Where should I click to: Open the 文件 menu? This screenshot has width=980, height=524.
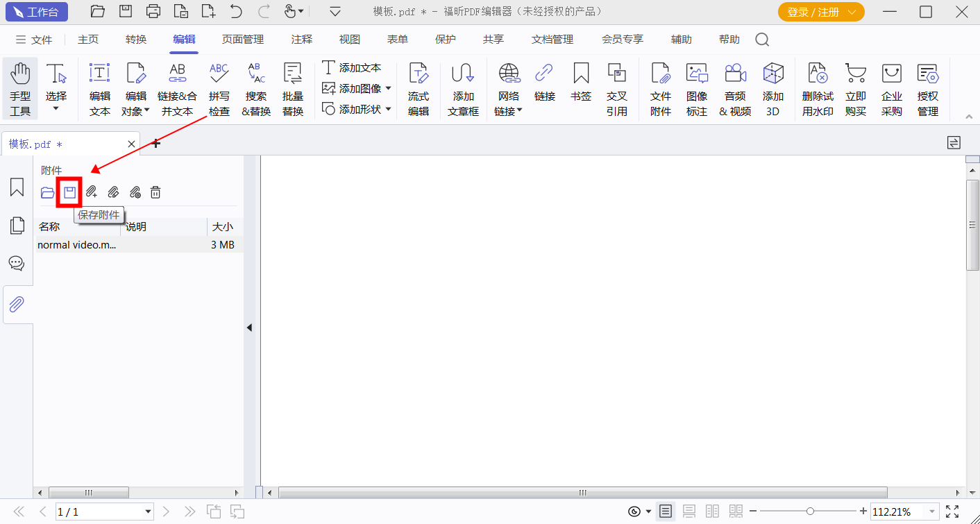pos(40,40)
